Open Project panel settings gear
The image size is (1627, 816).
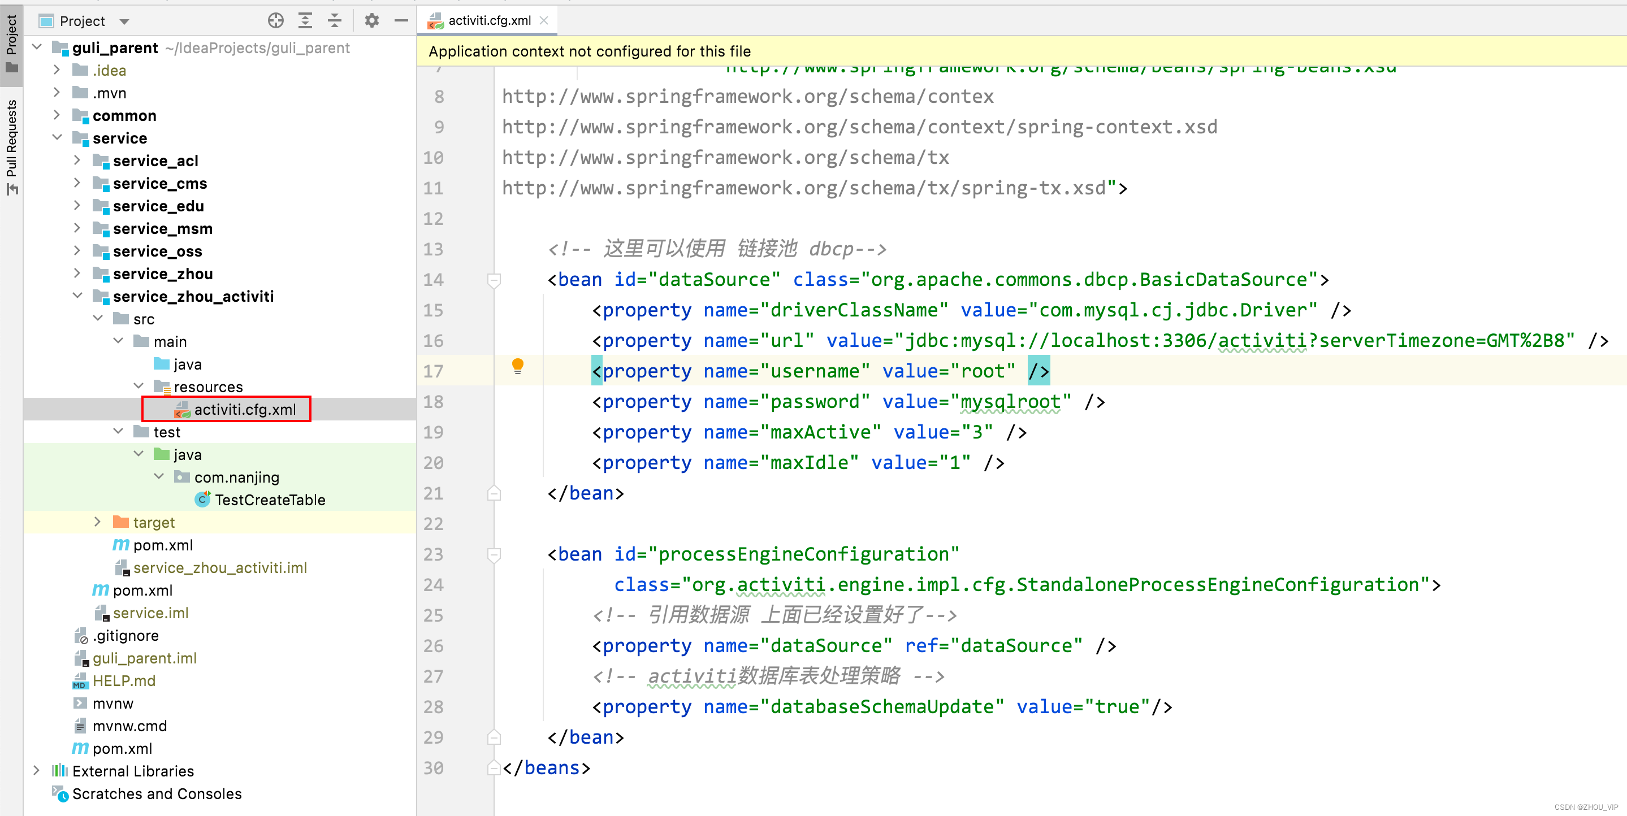[x=371, y=21]
